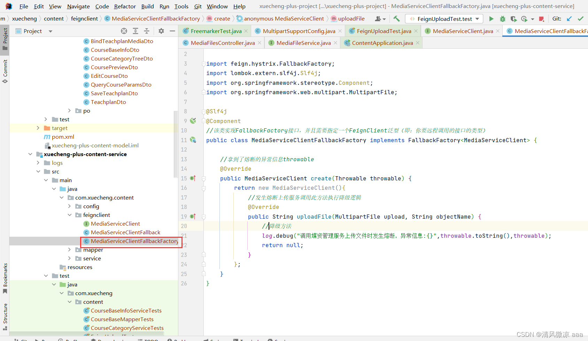Switch to MultipartSupportConfig.java tab
This screenshot has height=341, width=588.
[299, 31]
